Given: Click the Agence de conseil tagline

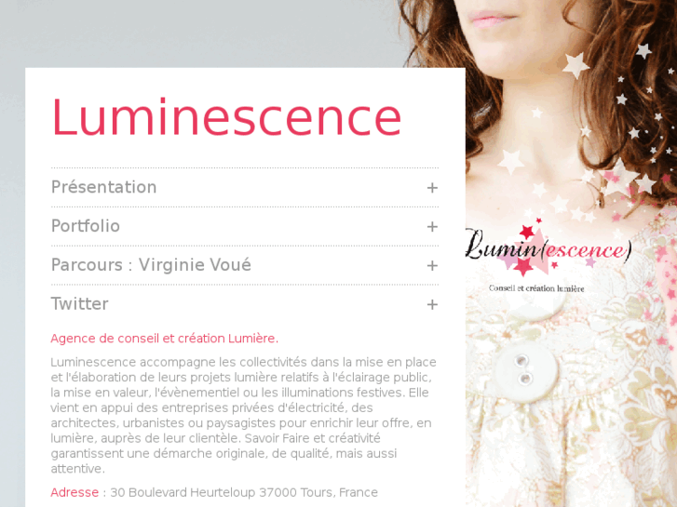Looking at the screenshot, I should click(x=165, y=339).
